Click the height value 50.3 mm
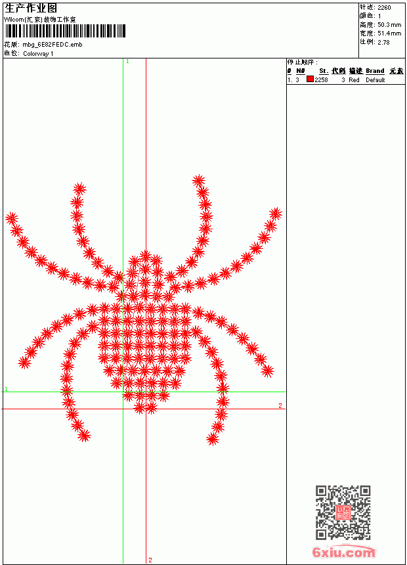 tap(389, 25)
